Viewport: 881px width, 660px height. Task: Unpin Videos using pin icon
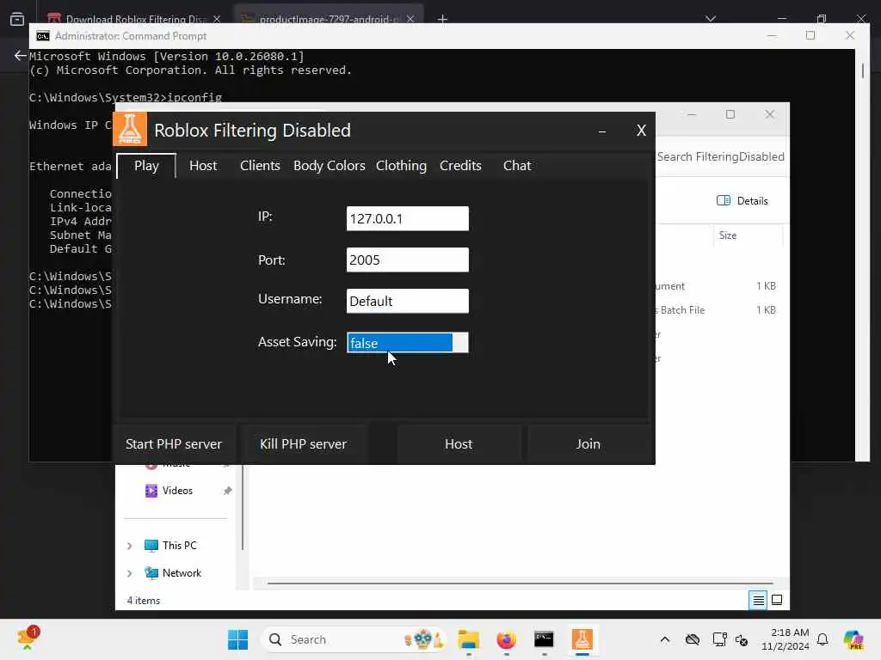227,491
